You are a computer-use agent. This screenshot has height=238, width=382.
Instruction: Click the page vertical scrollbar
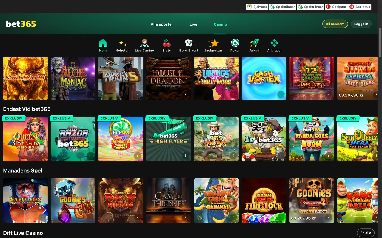(x=380, y=42)
